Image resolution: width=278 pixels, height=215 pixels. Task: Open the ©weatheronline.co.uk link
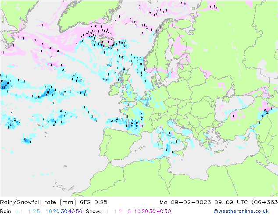pyautogui.click(x=241, y=211)
